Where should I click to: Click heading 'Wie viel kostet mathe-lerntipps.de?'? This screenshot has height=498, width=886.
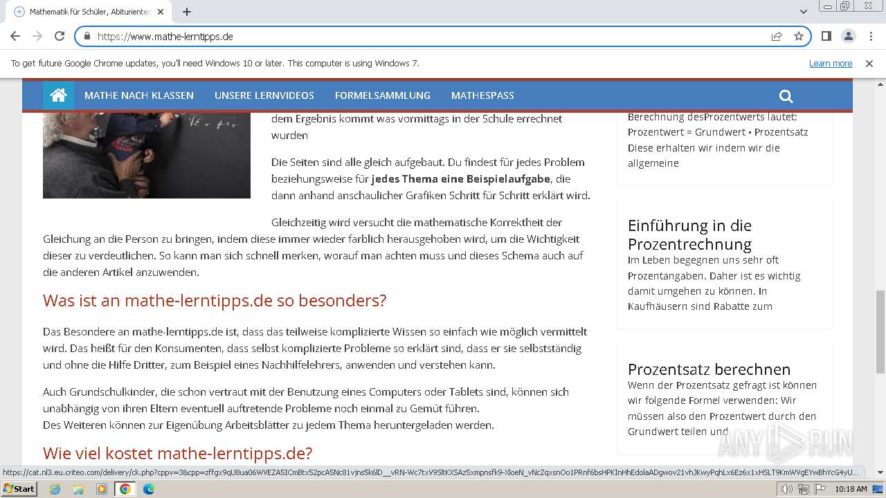(178, 453)
